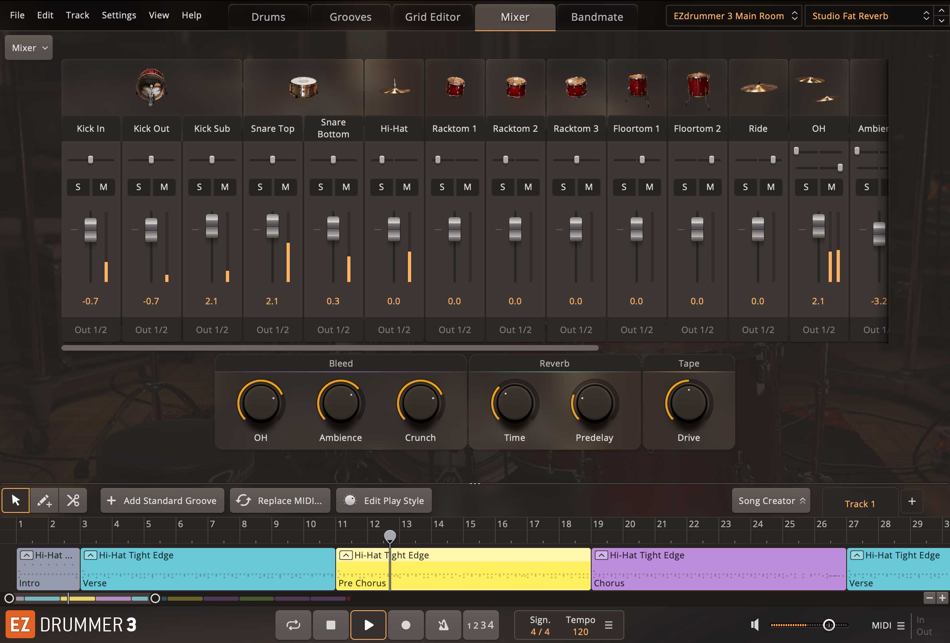This screenshot has width=950, height=643.
Task: Mute the Snare Top channel
Action: point(285,187)
